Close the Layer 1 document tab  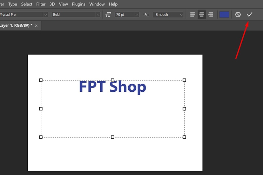(x=36, y=26)
